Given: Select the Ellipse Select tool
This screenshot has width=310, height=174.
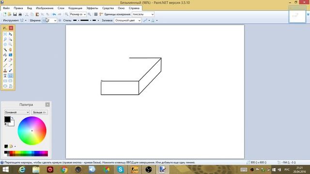Looking at the screenshot, I should point(5,44).
